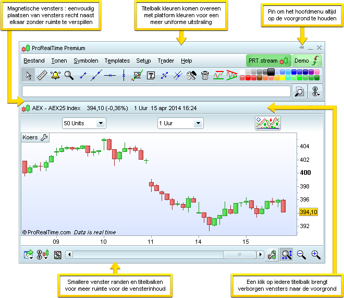
Task: Click the Koers wrench settings icon
Action: click(x=44, y=138)
